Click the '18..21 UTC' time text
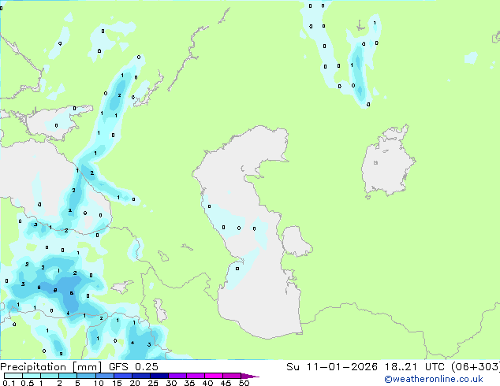 pyautogui.click(x=414, y=367)
